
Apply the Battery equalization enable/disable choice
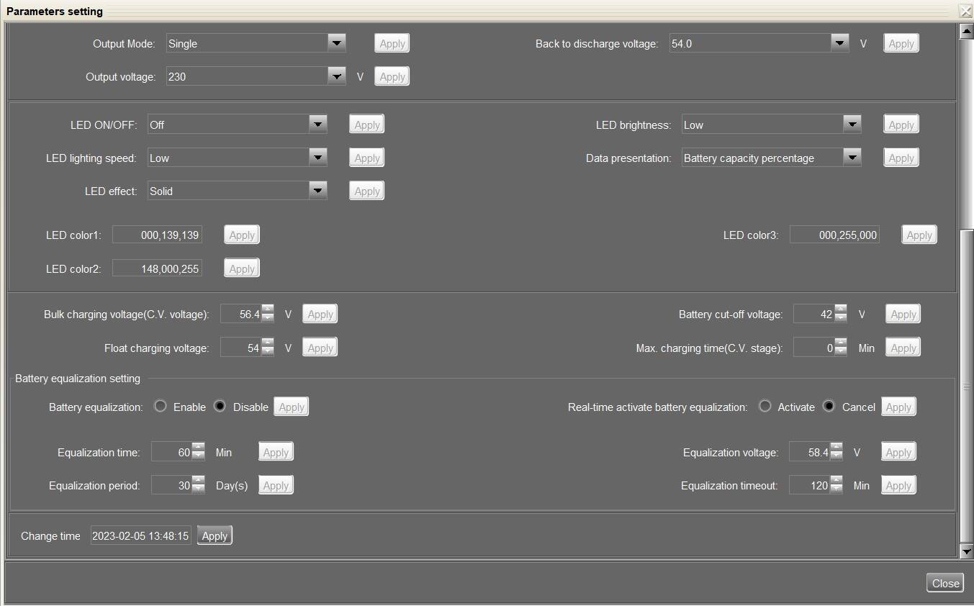point(292,407)
